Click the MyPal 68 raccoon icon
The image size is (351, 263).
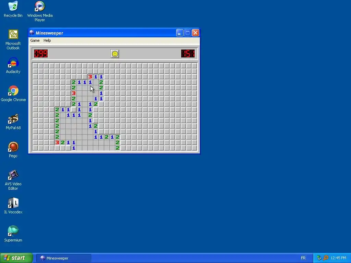point(13,122)
